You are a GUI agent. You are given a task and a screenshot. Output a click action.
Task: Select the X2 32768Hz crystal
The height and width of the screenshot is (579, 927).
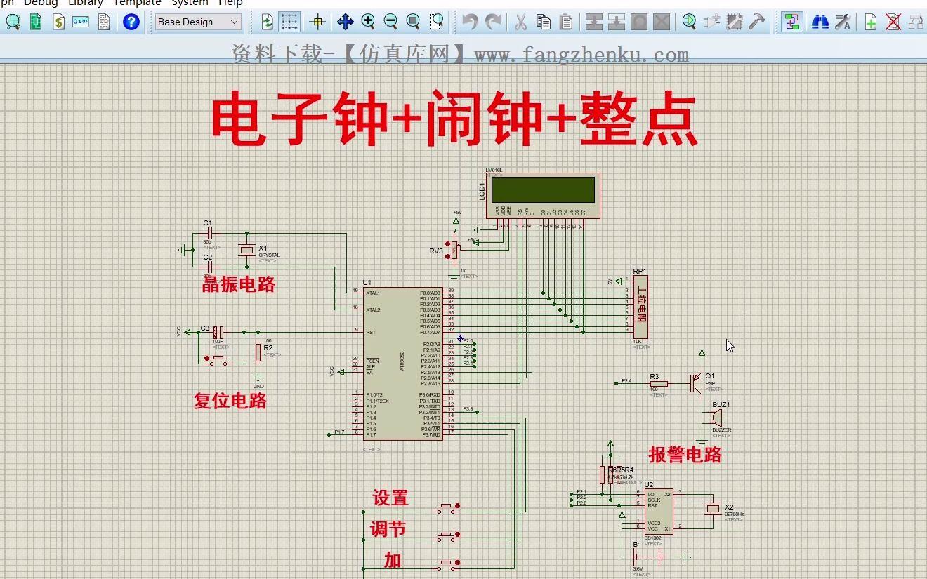[714, 508]
